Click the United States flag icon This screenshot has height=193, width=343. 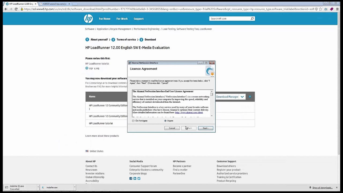pos(87,151)
